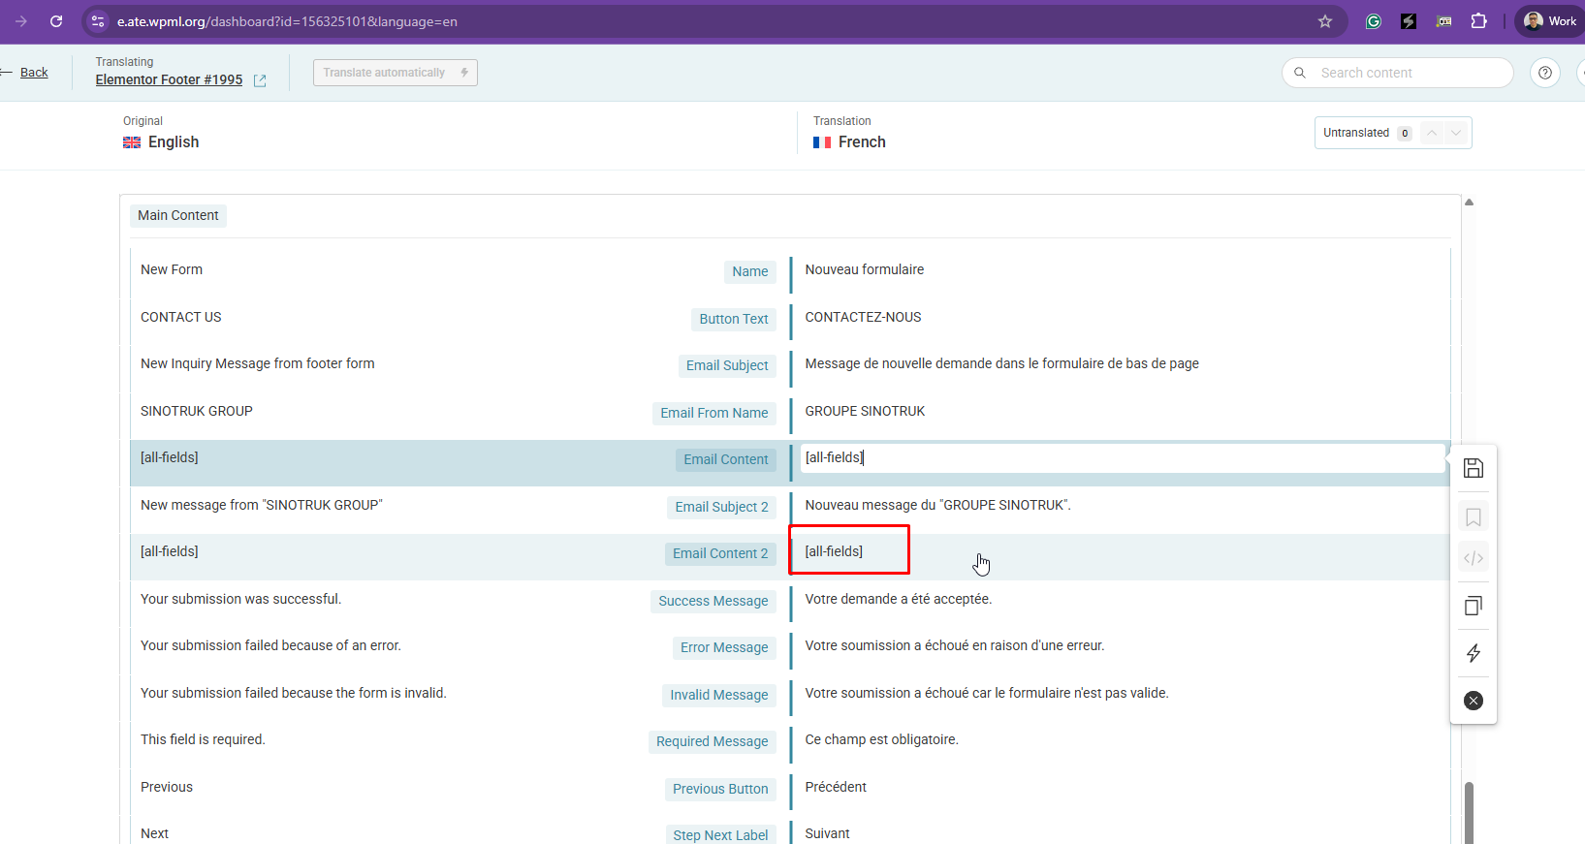Open the help question mark icon

(x=1545, y=73)
